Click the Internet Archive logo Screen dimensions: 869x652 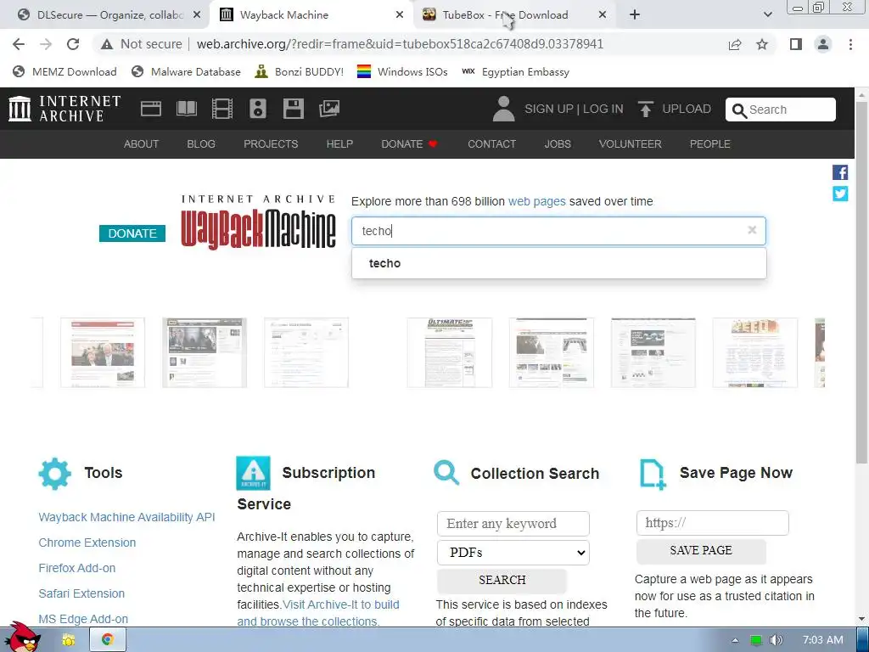(64, 109)
